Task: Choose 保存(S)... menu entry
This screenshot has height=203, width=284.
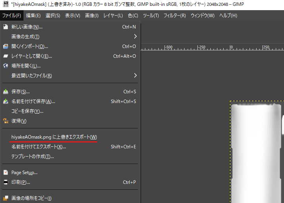Action: point(70,92)
